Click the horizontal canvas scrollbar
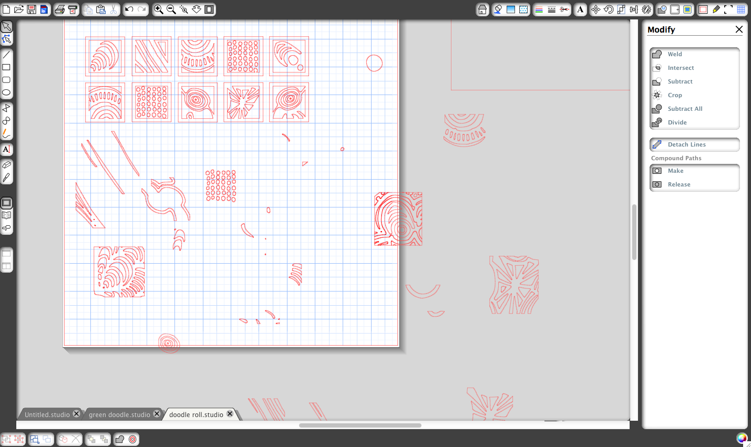The width and height of the screenshot is (751, 447). click(x=360, y=425)
